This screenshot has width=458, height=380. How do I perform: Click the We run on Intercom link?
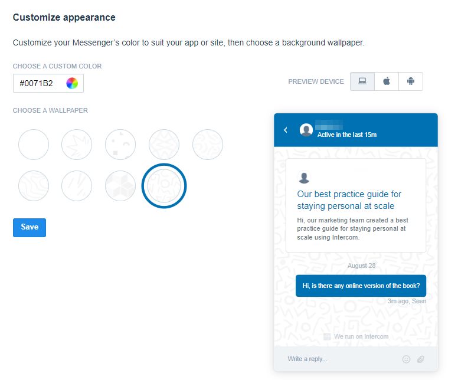[356, 336]
